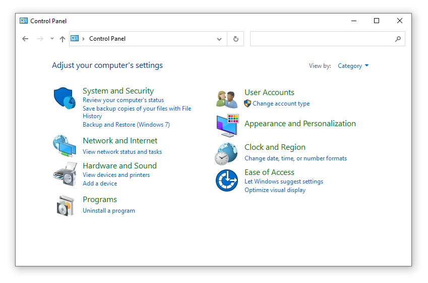Open the Ease of Access circle icon
This screenshot has width=428, height=283.
coord(227,180)
